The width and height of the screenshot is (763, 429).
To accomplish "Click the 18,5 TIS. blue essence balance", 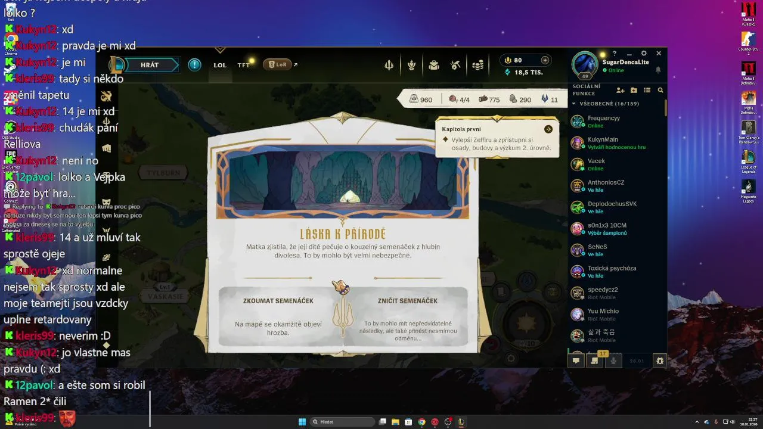I will pos(524,72).
